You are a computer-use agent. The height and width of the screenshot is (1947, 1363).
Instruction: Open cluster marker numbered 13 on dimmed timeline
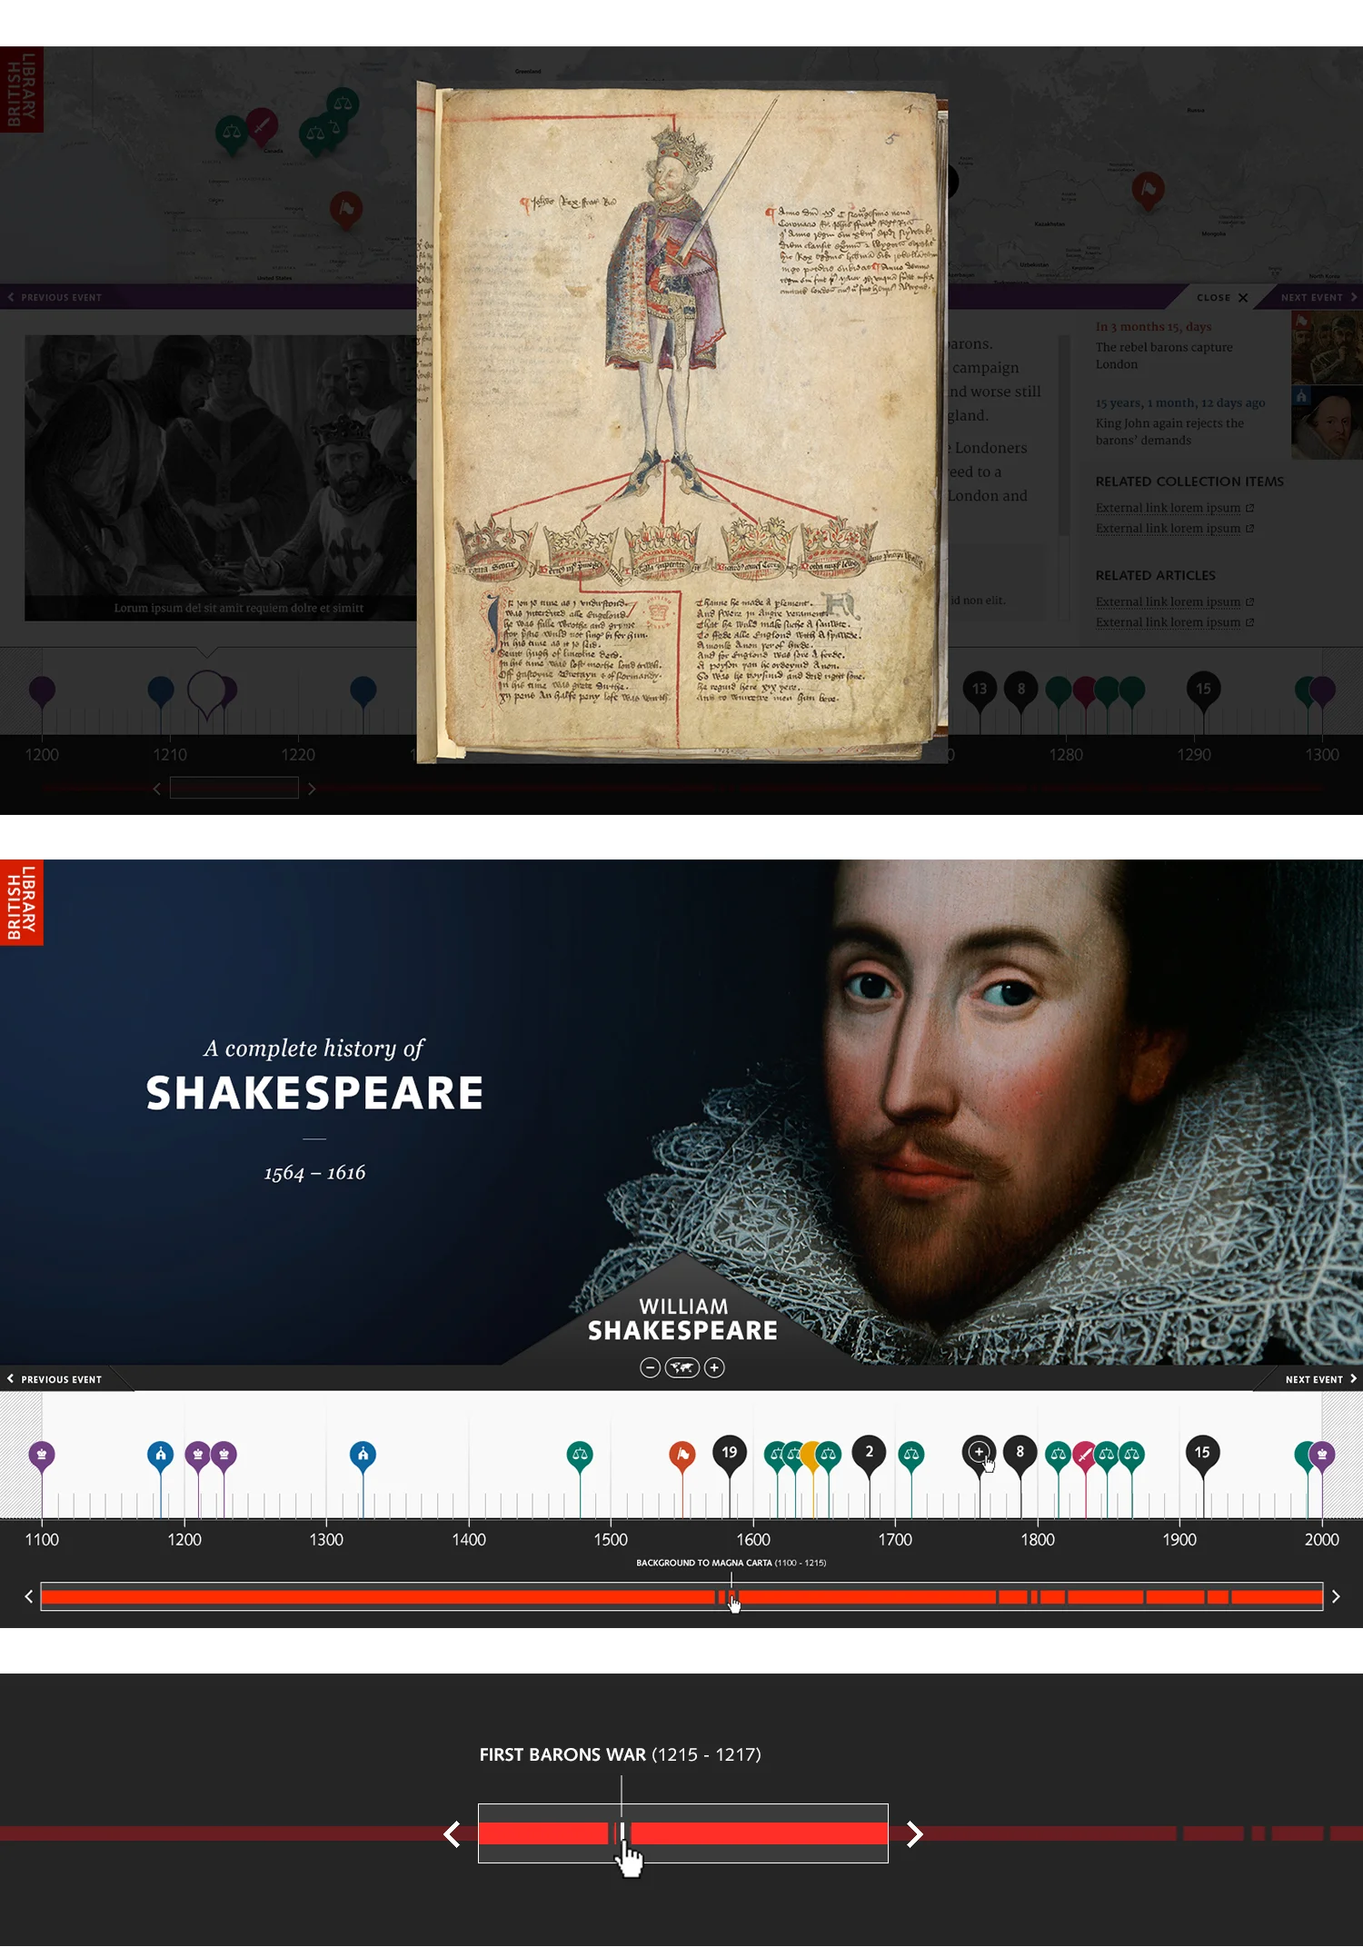click(980, 690)
